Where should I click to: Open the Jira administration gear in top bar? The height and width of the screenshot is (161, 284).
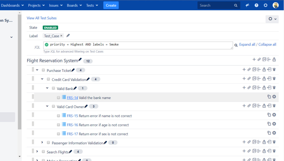coord(265,5)
